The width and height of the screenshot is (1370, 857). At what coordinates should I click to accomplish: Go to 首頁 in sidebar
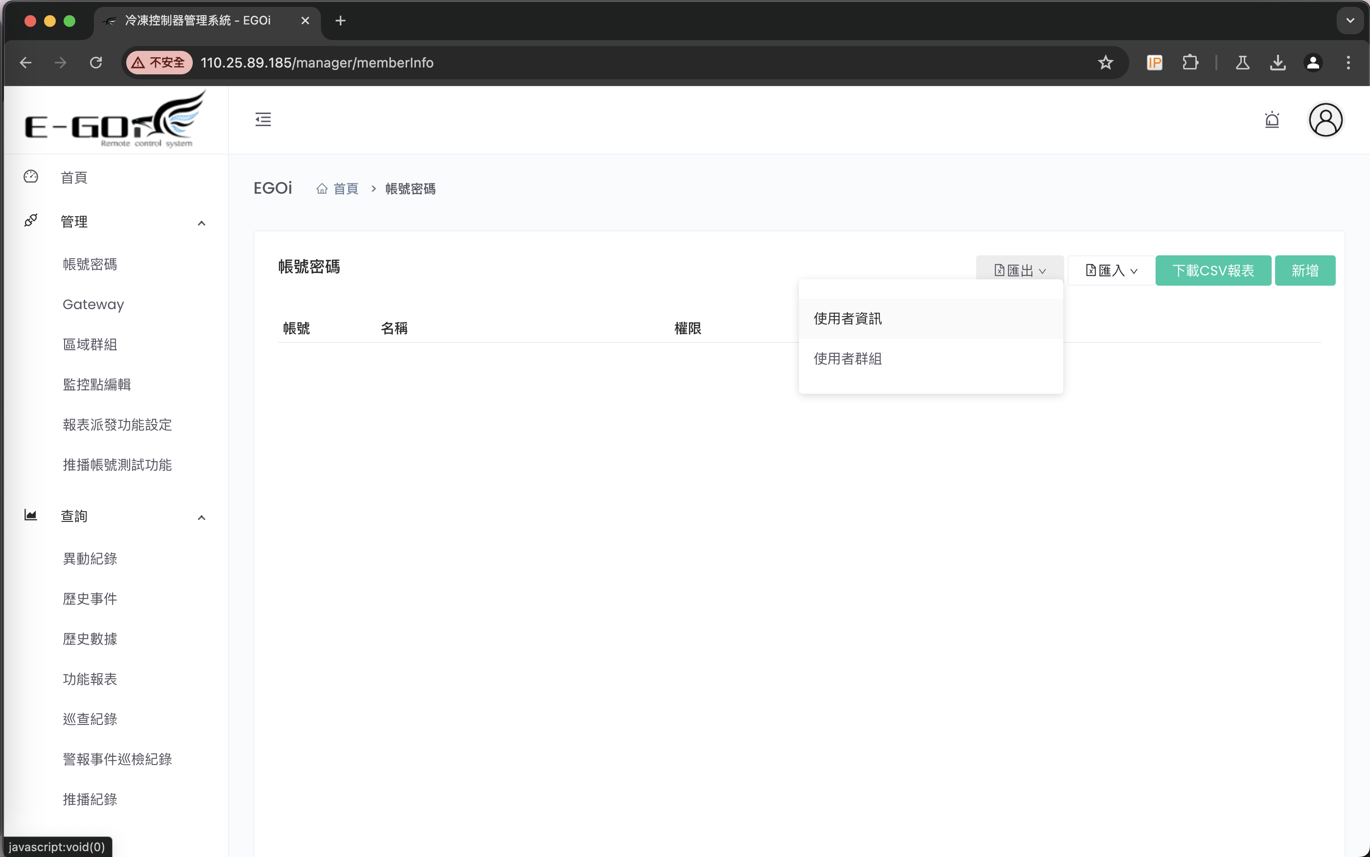click(74, 178)
